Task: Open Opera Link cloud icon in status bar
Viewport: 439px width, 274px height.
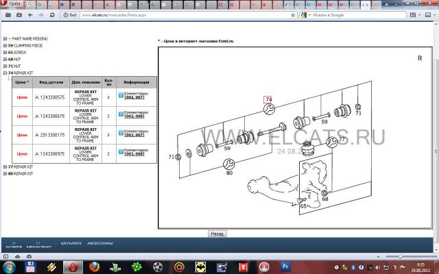Action: [x=17, y=256]
